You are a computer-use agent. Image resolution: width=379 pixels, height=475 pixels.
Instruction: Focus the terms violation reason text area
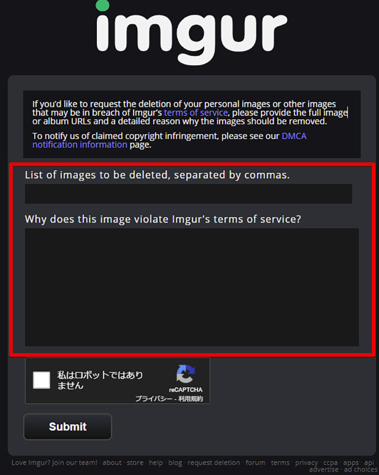(x=192, y=287)
